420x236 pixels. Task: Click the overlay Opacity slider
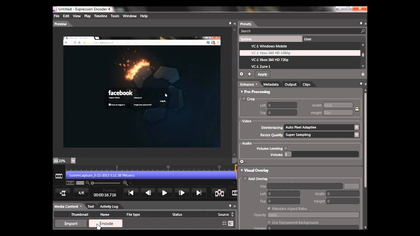point(313,215)
